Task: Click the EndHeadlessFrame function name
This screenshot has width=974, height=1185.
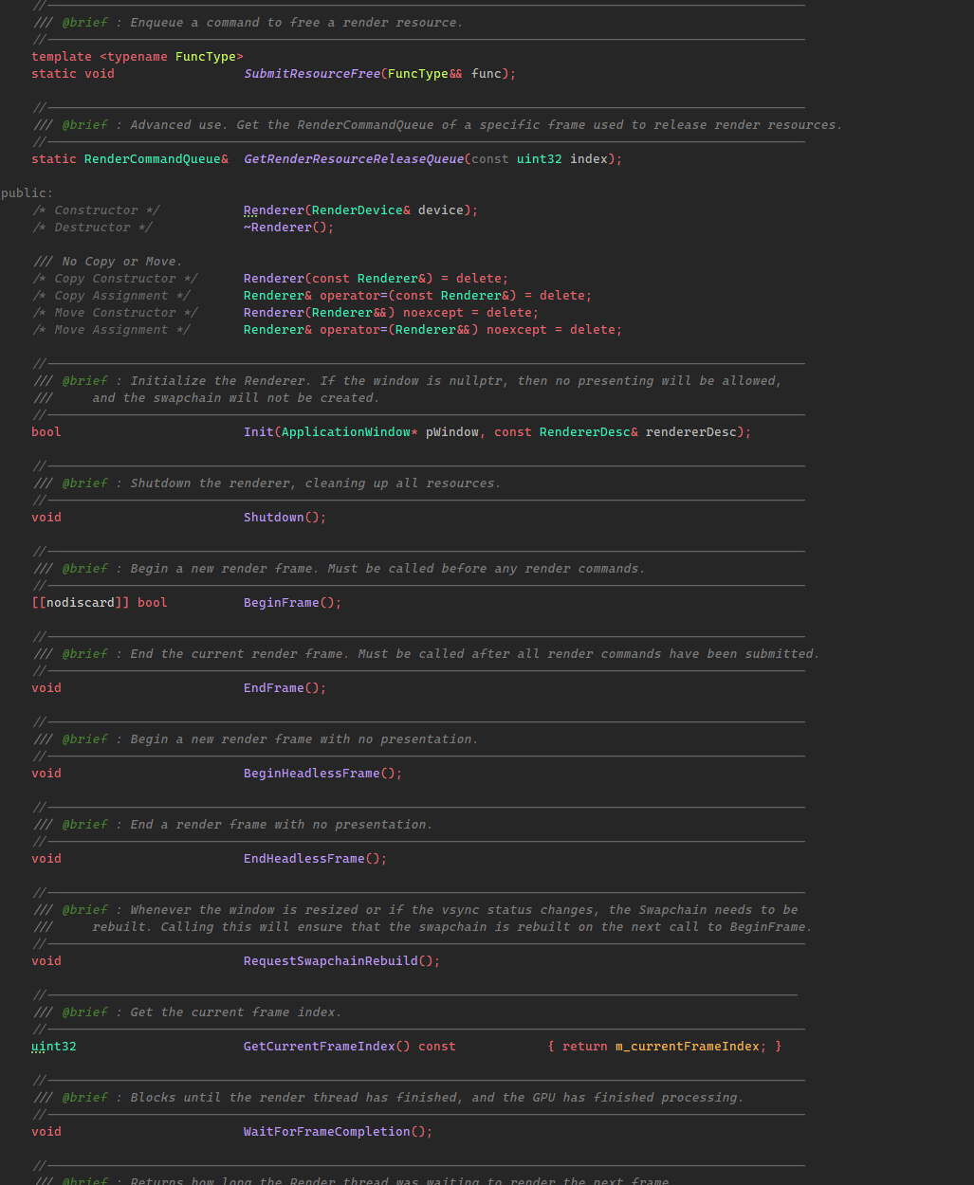Action: (303, 859)
